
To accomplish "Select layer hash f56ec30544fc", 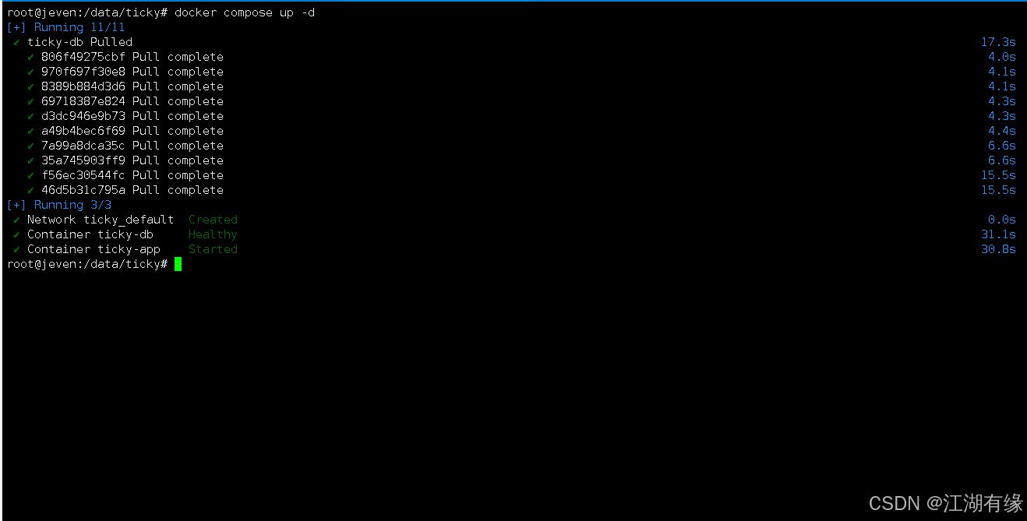I will 83,175.
